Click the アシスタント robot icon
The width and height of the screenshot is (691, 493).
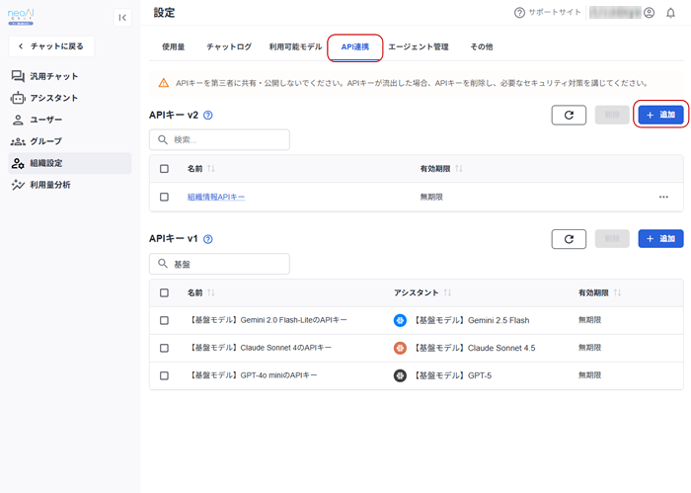click(18, 98)
